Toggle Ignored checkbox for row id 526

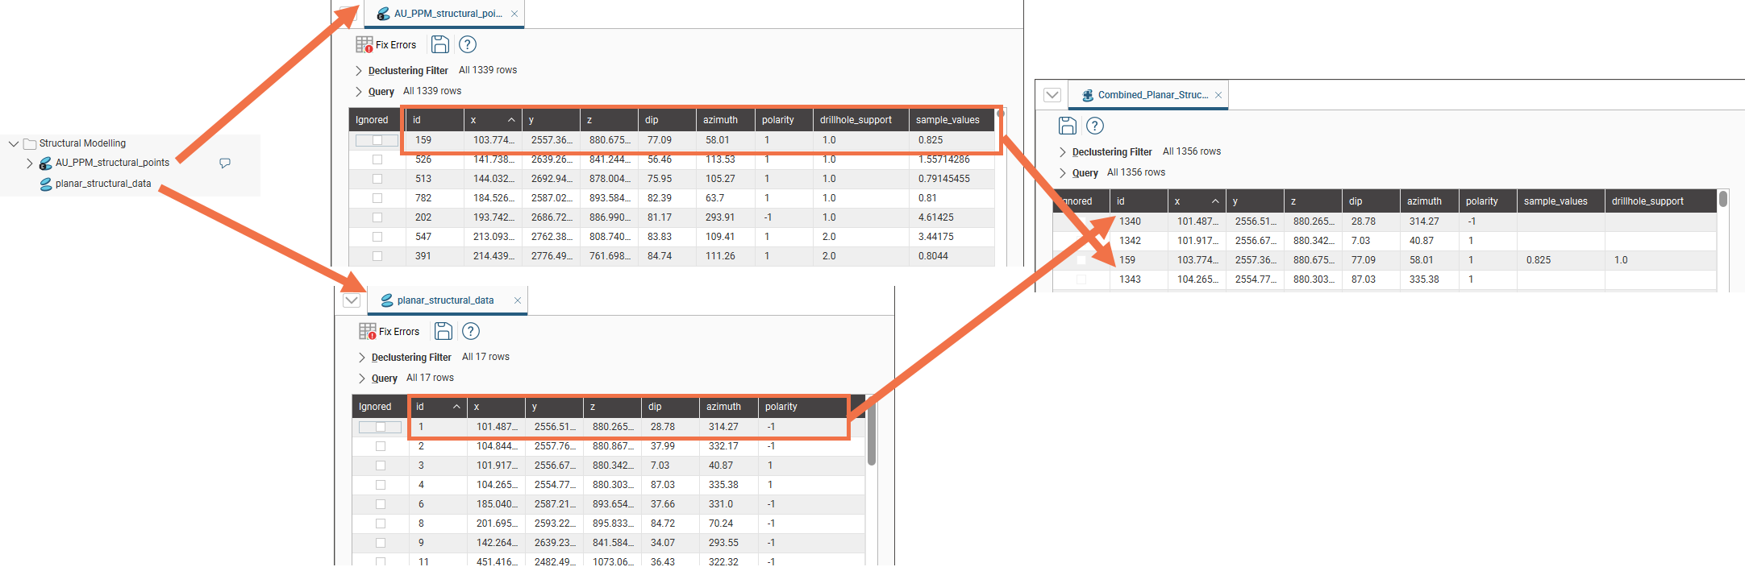377,159
